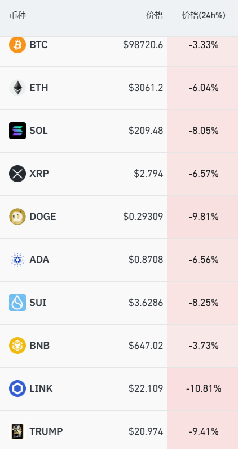Click ETH price $3061.2
Viewport: 238px width, 449px height.
click(146, 88)
